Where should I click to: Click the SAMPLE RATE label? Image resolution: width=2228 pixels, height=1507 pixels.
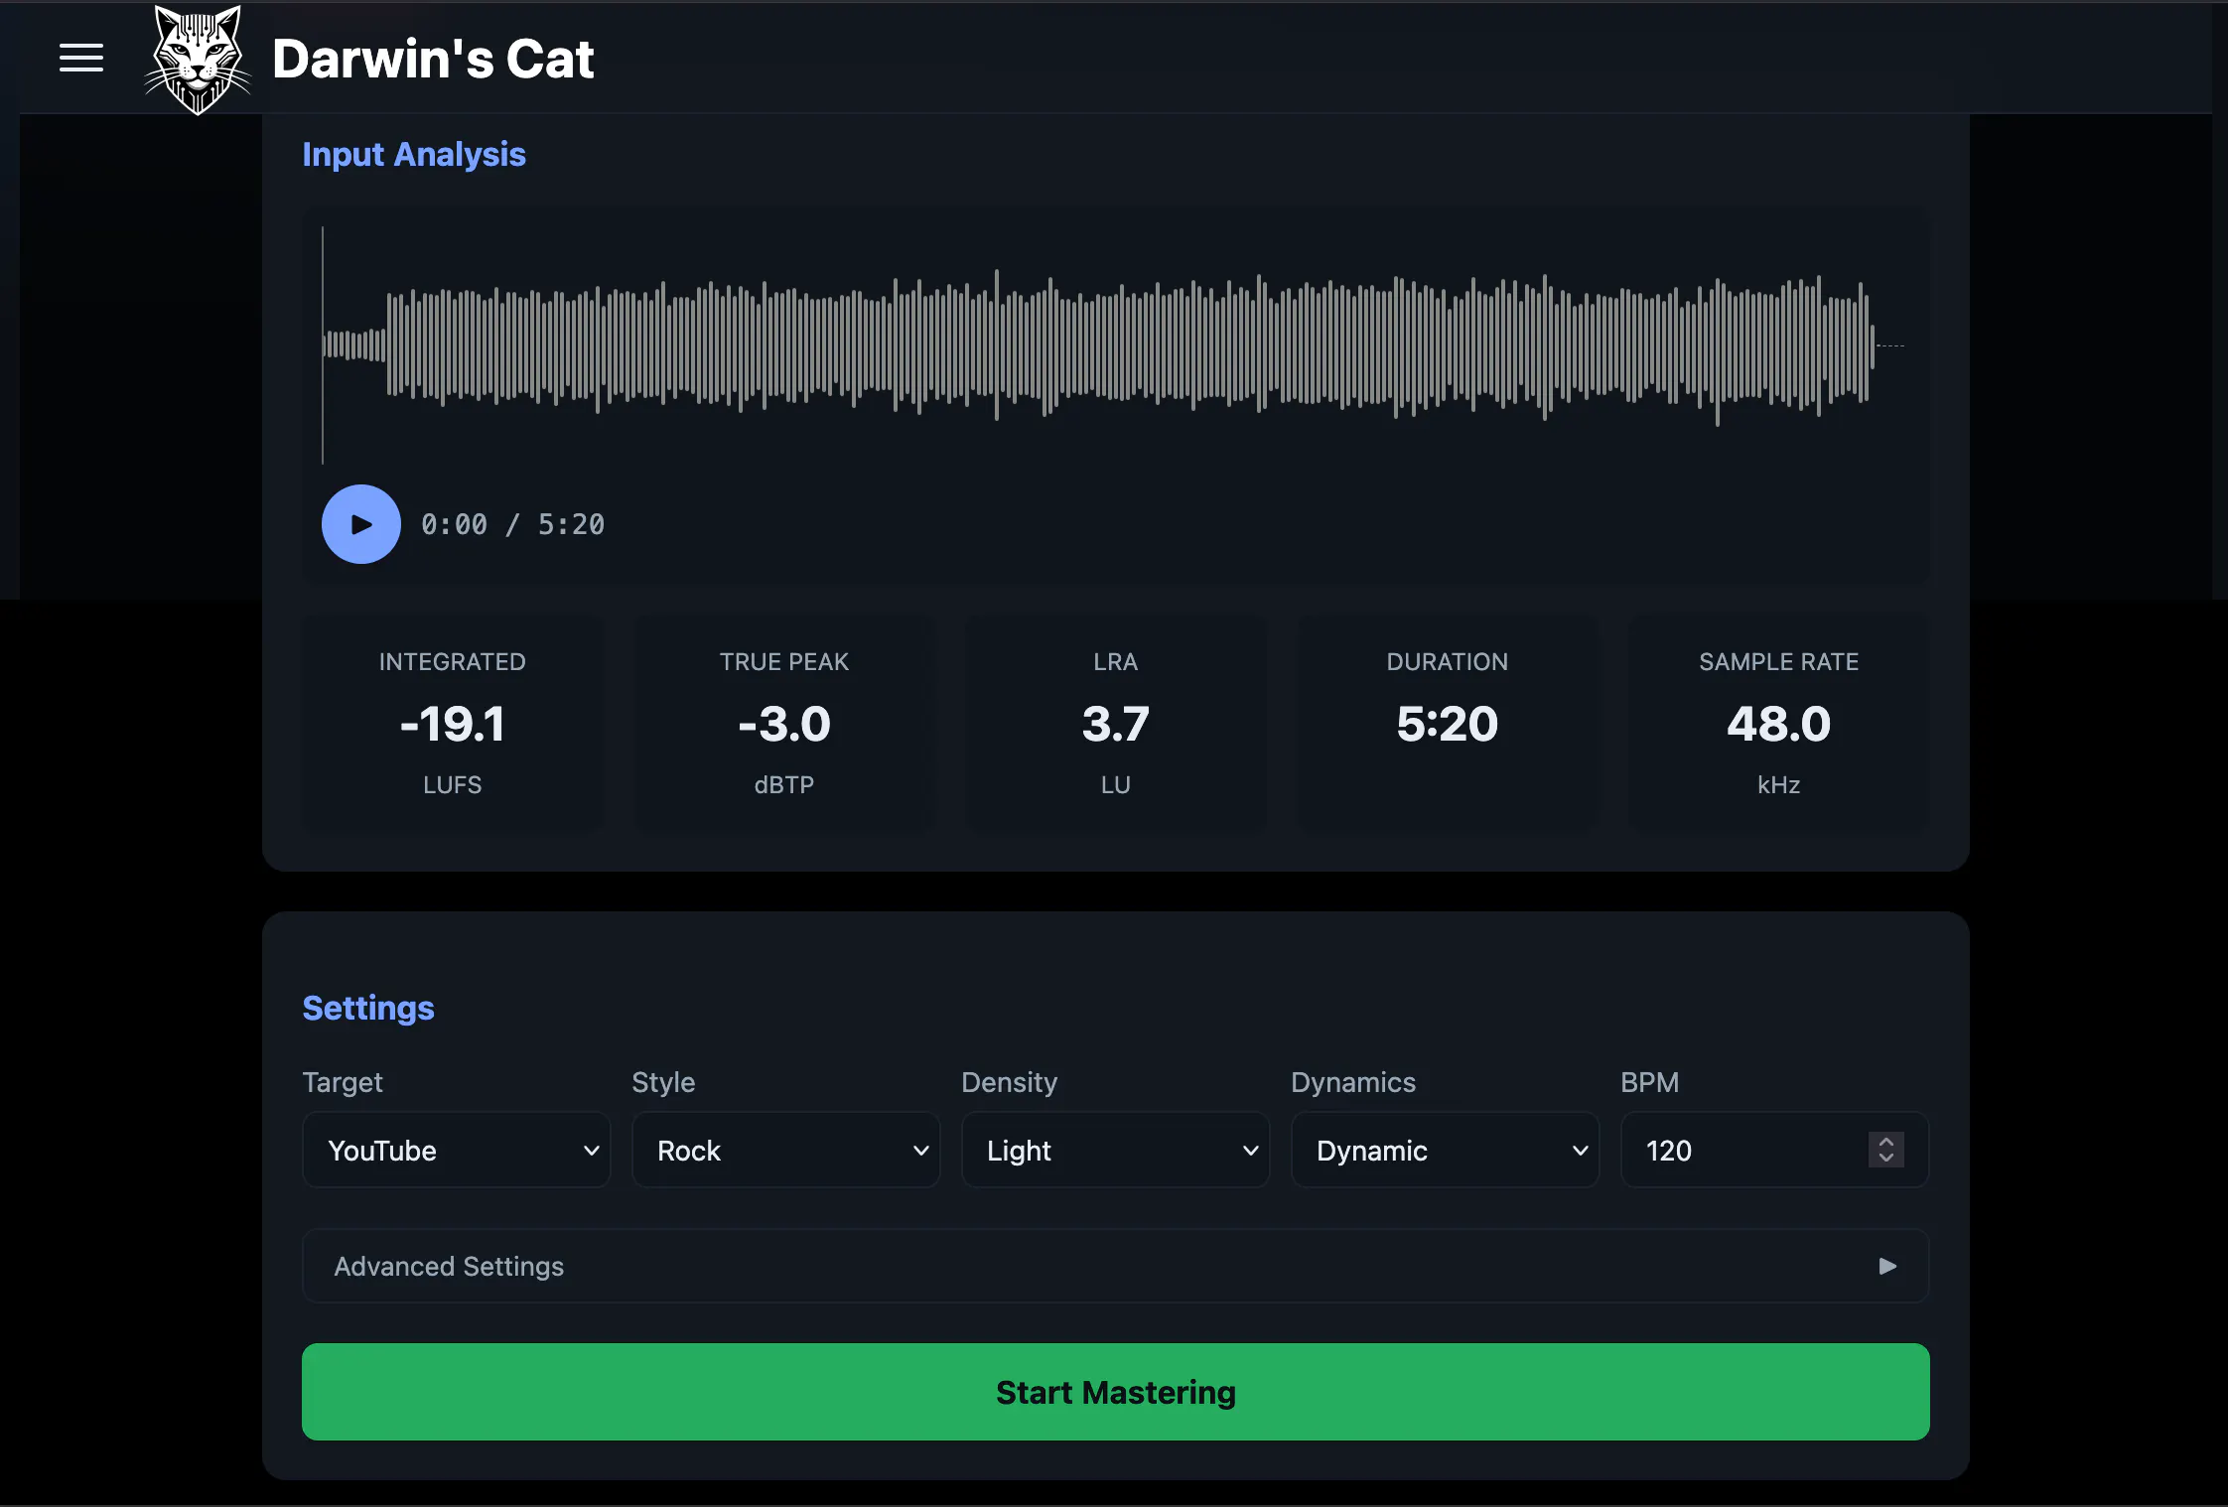1779,662
